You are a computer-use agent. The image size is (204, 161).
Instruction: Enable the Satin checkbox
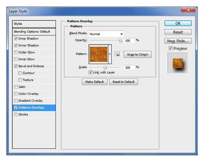click(16, 87)
